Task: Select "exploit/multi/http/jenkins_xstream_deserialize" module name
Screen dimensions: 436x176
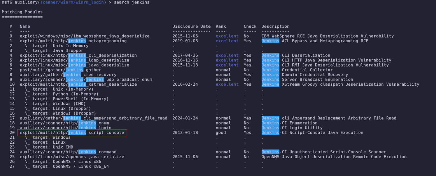Action: coord(78,85)
